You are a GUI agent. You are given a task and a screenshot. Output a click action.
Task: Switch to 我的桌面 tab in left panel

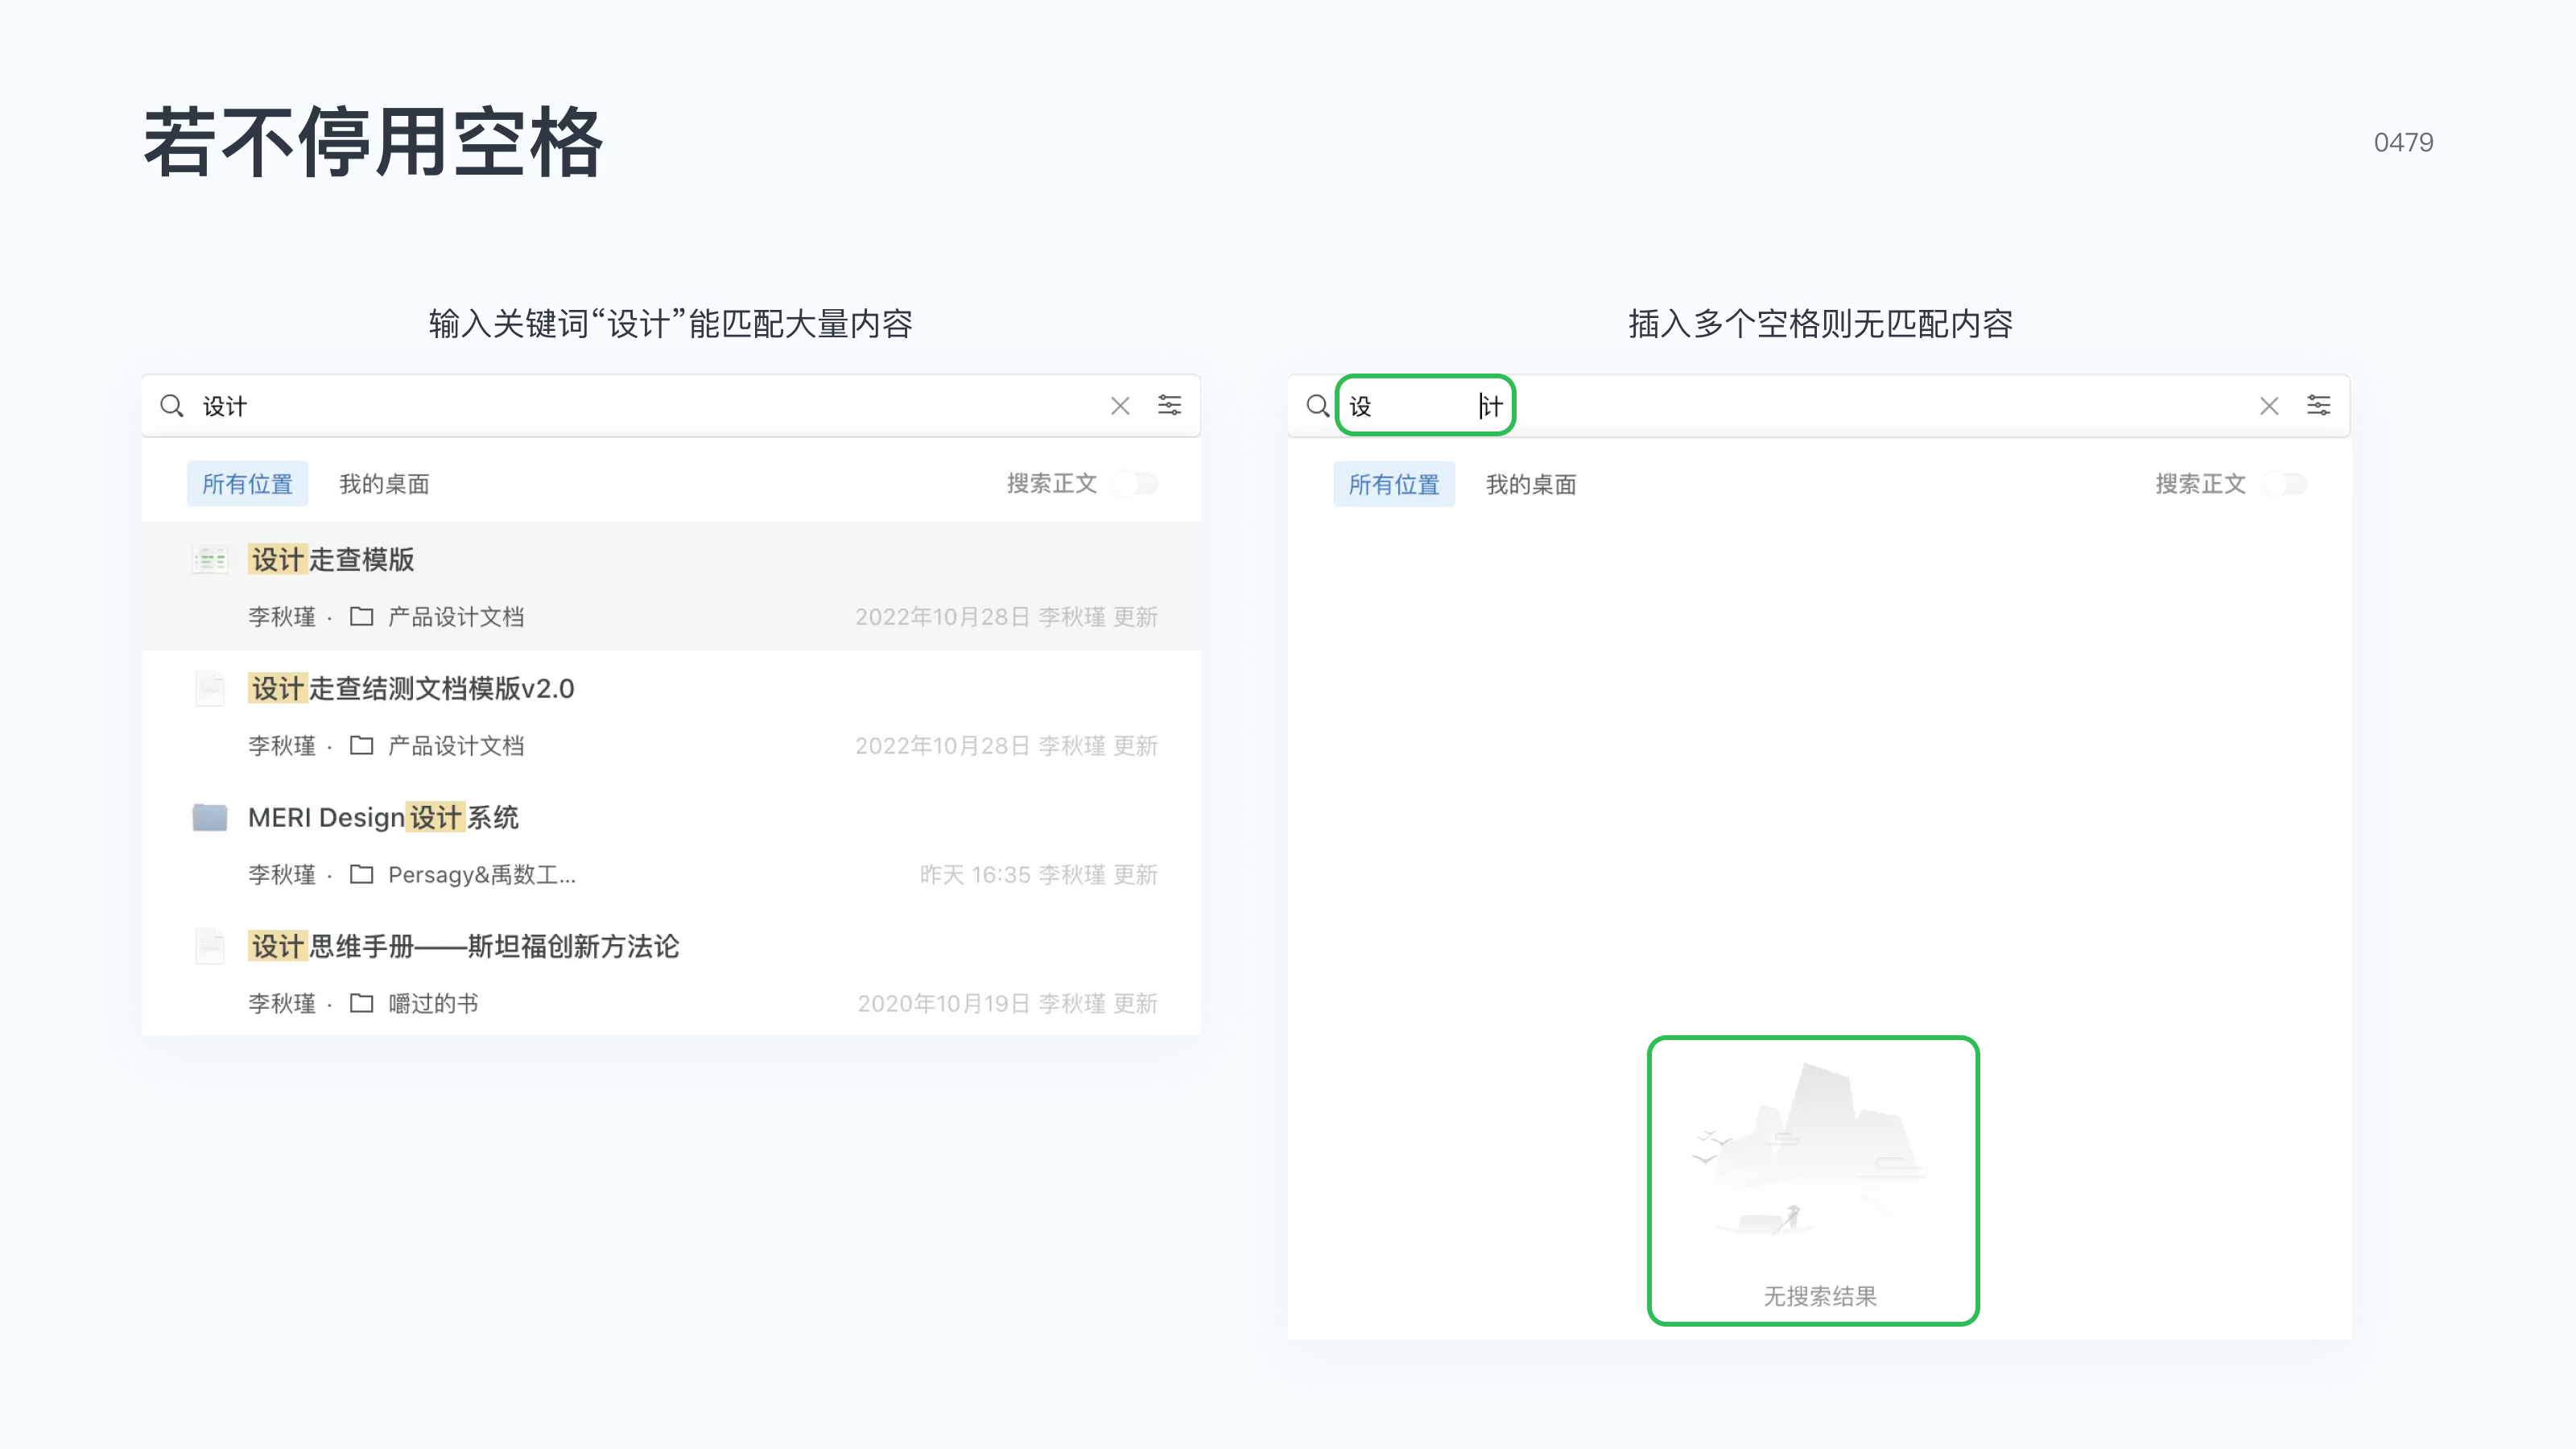click(x=384, y=484)
